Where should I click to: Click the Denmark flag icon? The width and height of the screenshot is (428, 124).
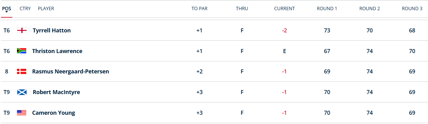tap(22, 72)
